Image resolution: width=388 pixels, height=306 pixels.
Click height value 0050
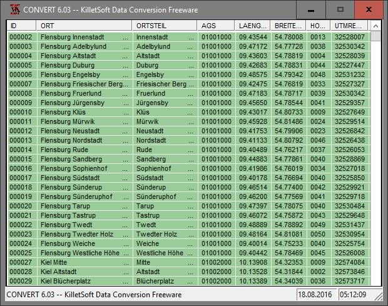pos(319,235)
